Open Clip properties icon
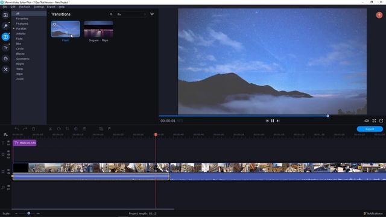The height and width of the screenshot is (217, 386). pyautogui.click(x=84, y=128)
